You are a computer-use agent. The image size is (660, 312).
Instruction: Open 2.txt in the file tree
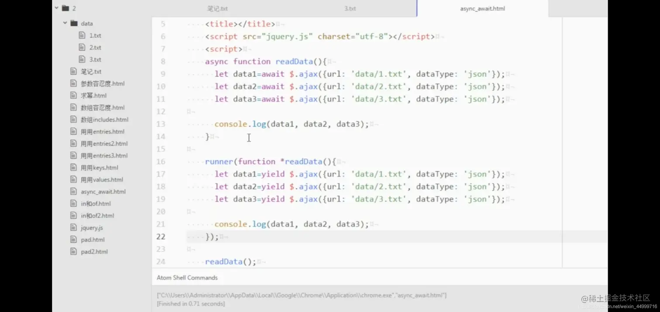click(x=95, y=47)
